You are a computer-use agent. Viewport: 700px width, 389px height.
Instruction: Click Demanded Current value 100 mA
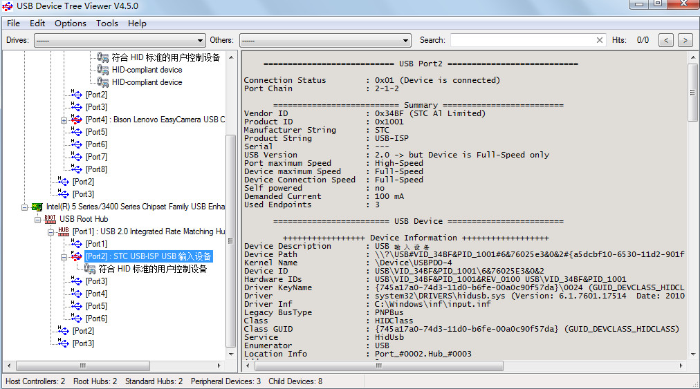389,196
